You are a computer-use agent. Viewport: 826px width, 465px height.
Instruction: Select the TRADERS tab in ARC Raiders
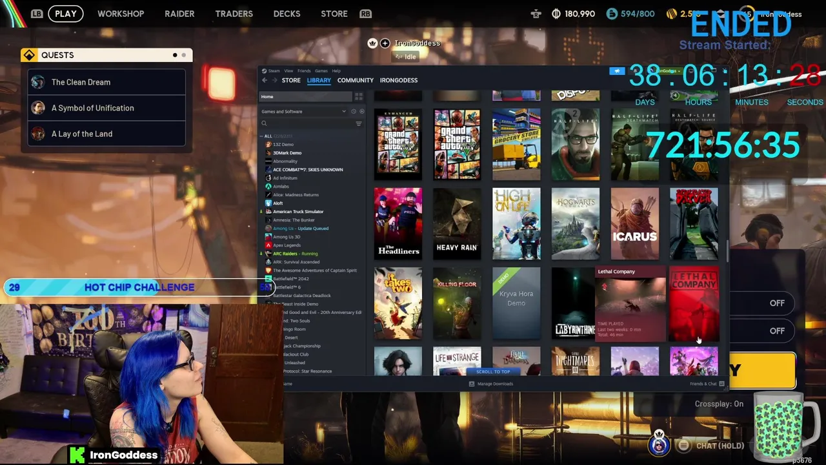coord(234,14)
